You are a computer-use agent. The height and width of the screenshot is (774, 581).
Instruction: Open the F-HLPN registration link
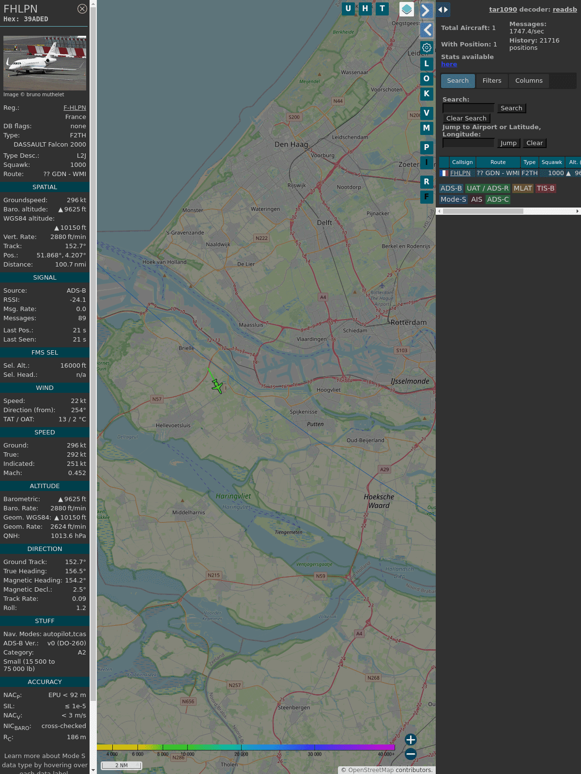pyautogui.click(x=75, y=108)
